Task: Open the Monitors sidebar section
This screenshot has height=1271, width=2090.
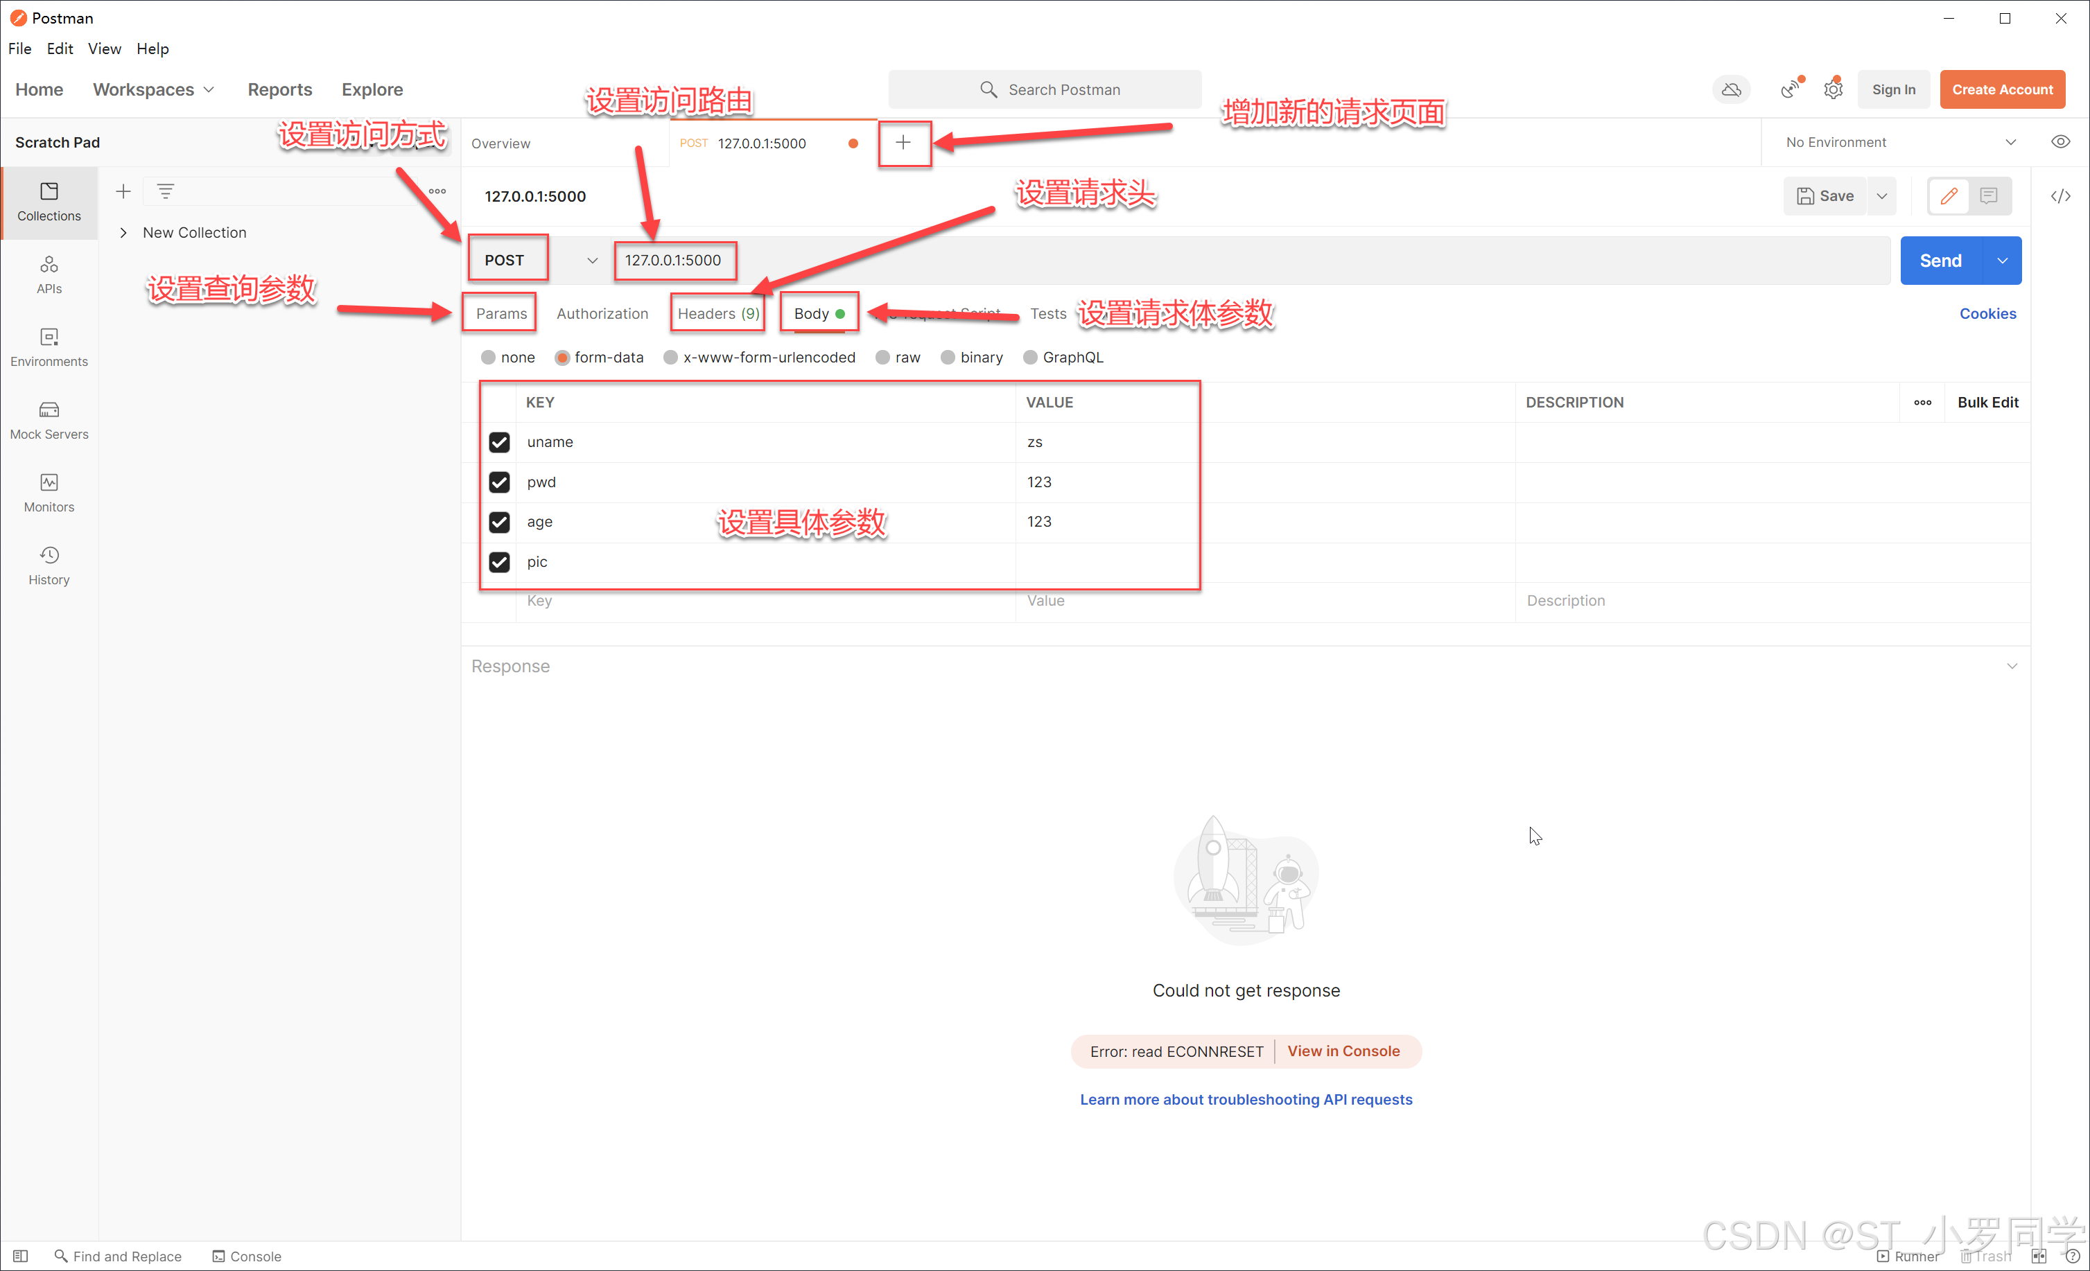Action: click(x=49, y=493)
